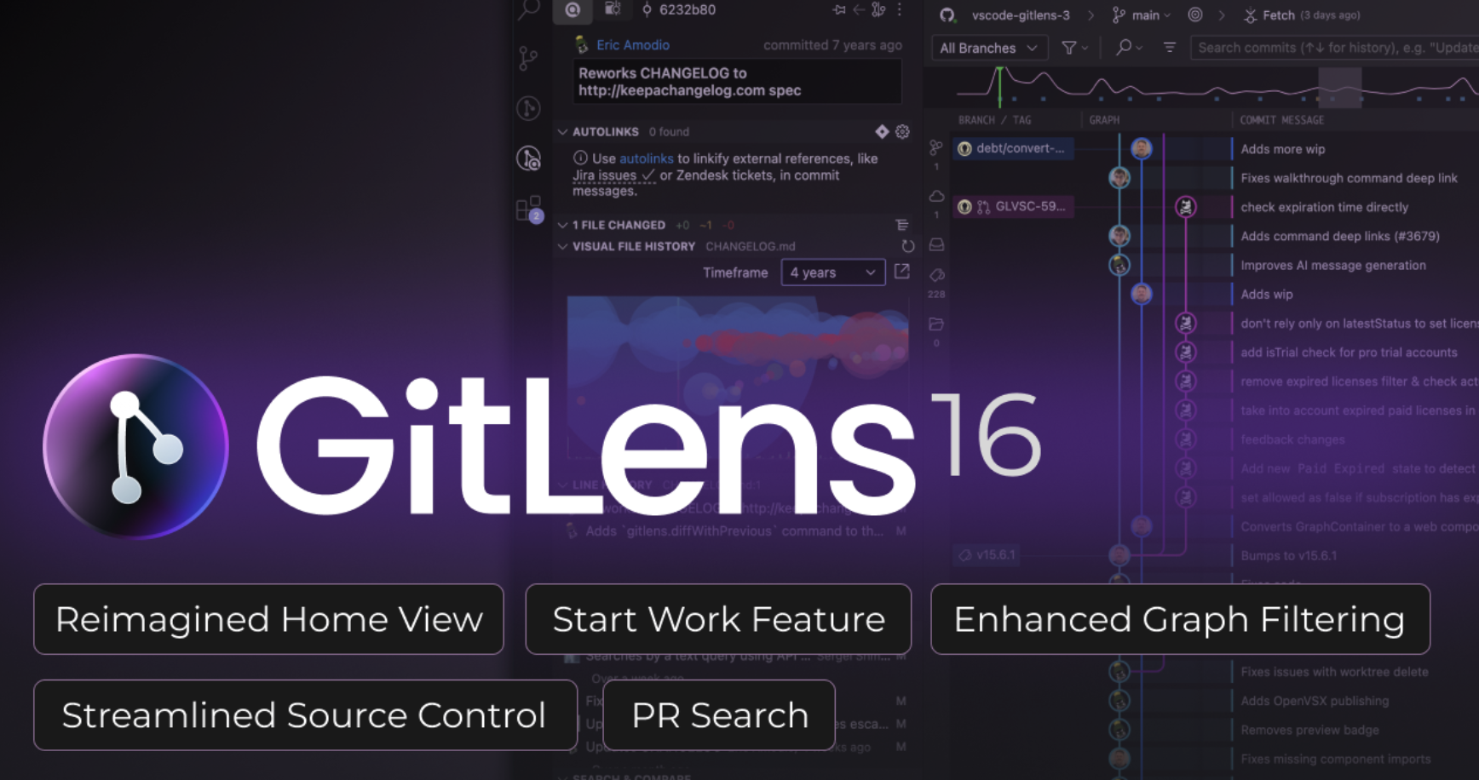Open the All Branches dropdown
The width and height of the screenshot is (1479, 780).
[x=988, y=48]
